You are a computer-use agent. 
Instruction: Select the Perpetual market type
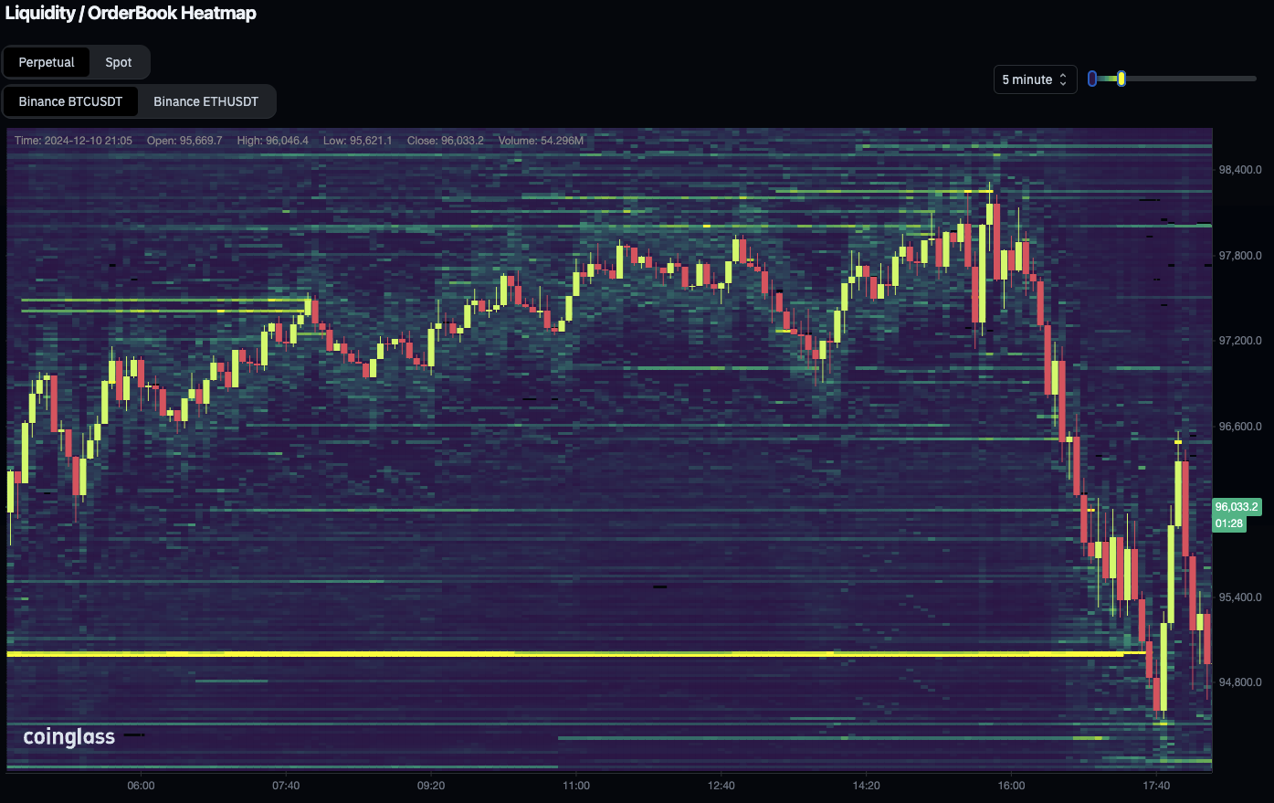coord(47,62)
